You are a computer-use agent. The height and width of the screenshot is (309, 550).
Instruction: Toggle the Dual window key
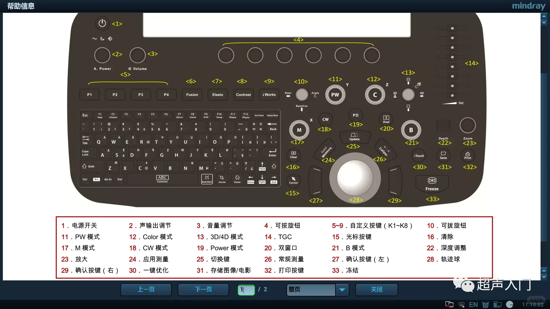pyautogui.click(x=386, y=119)
